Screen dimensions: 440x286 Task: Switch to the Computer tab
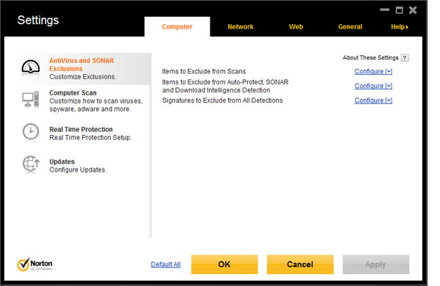(x=177, y=27)
